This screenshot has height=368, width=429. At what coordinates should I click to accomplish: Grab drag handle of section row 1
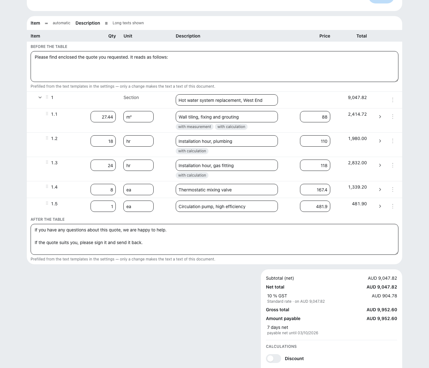[x=47, y=97]
